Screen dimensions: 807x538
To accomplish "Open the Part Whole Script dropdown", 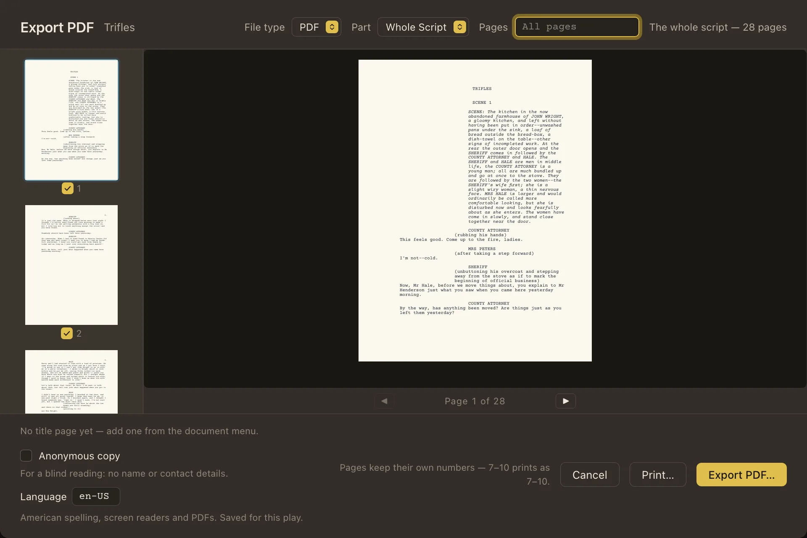I will (x=423, y=27).
